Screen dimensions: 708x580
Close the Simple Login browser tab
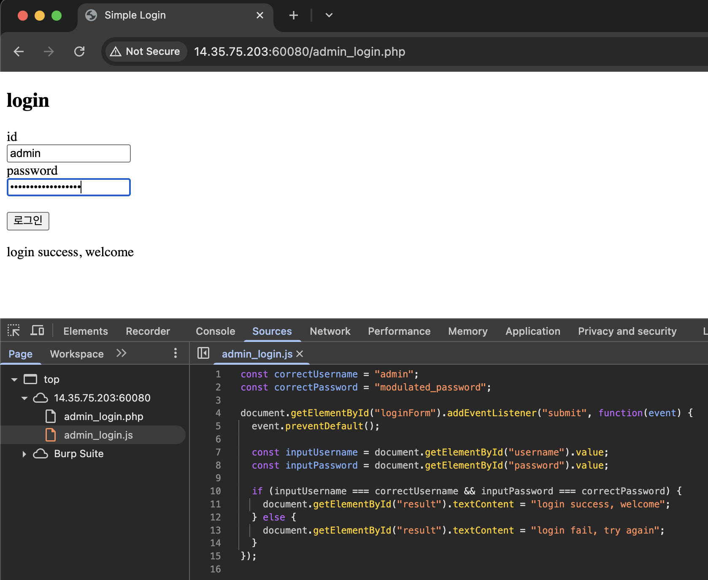pyautogui.click(x=260, y=16)
